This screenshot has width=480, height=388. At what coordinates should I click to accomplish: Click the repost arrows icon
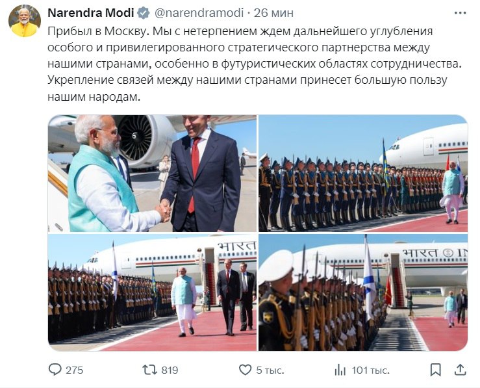pyautogui.click(x=149, y=370)
